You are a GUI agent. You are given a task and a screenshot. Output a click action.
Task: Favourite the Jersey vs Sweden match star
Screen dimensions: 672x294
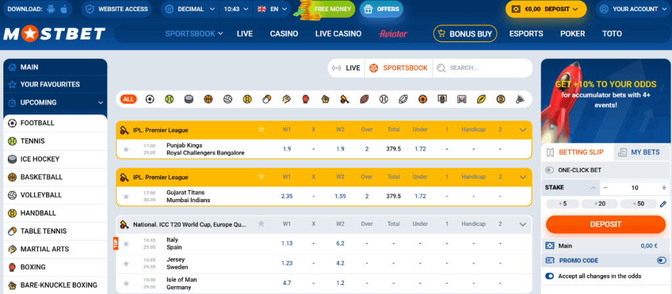126,263
